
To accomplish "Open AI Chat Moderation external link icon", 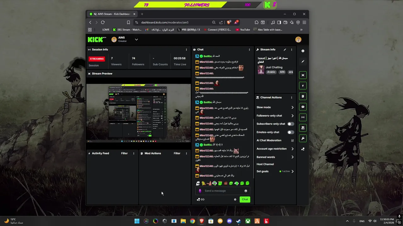I will pyautogui.click(x=292, y=141).
